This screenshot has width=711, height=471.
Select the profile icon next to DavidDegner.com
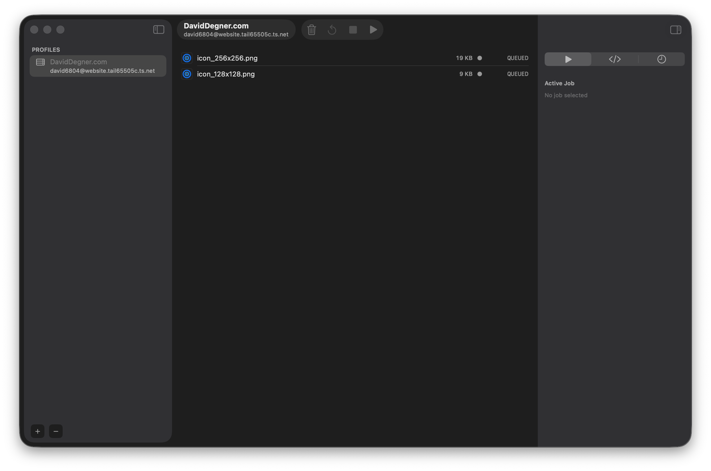(x=40, y=62)
